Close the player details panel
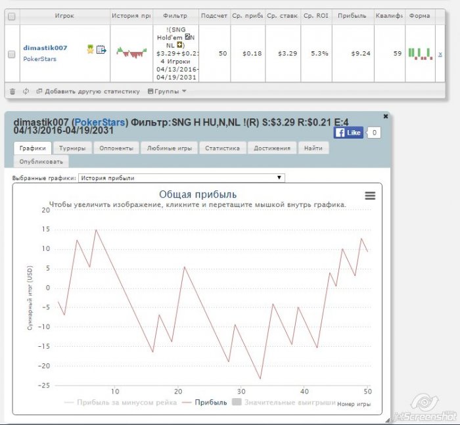This screenshot has width=460, height=425. [x=386, y=116]
